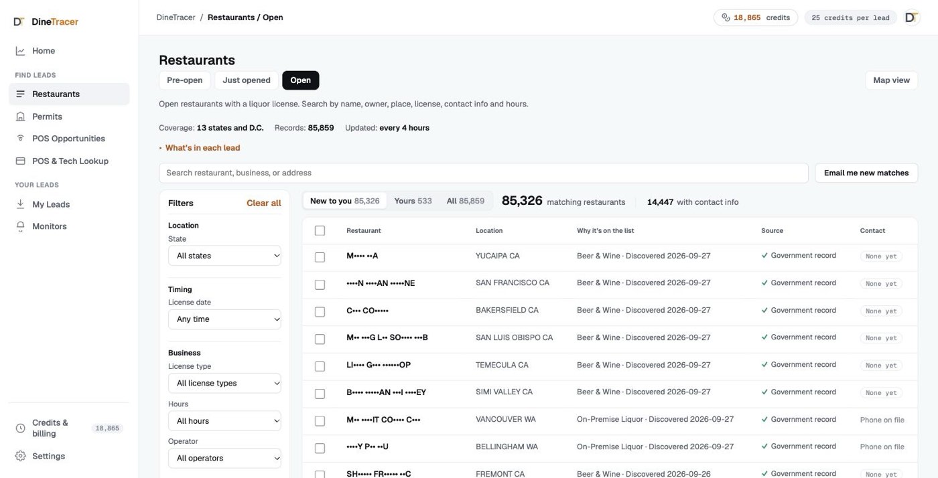Click the Settings gear icon
Image resolution: width=938 pixels, height=478 pixels.
coord(20,456)
